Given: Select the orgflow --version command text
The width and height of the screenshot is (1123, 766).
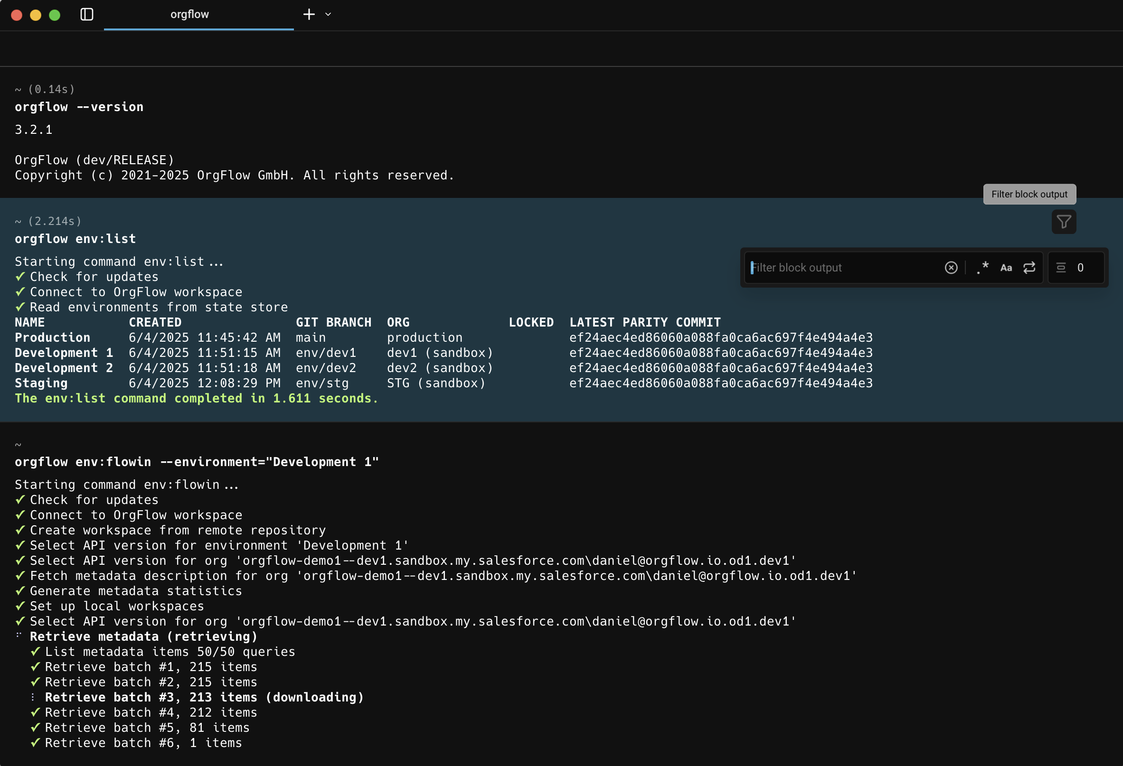Looking at the screenshot, I should [79, 107].
